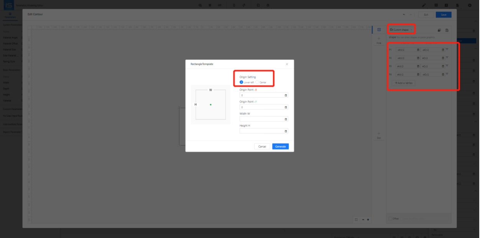
Task: Open the Custom shapes dropdown
Action: [x=401, y=29]
